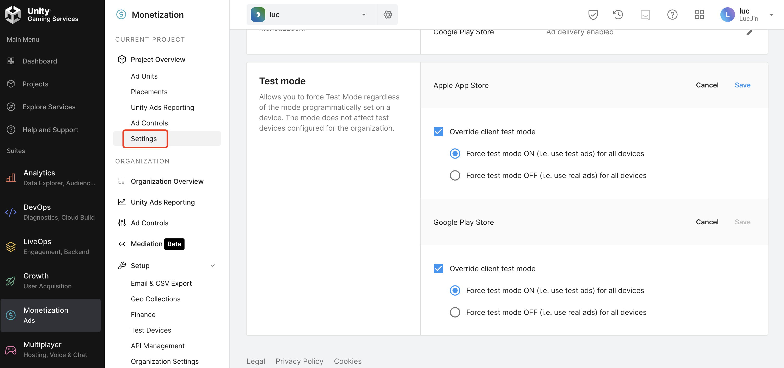
Task: Click the Unity Gaming Services logo
Action: (x=41, y=14)
